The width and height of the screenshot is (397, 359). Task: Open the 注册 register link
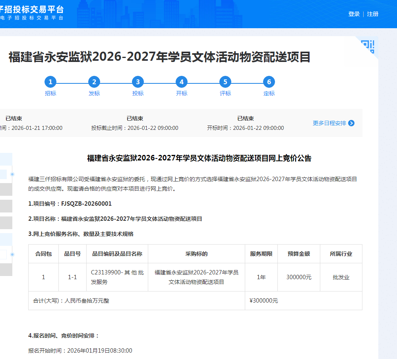coord(373,14)
